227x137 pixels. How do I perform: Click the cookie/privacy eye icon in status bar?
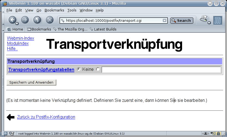[x=213, y=133]
